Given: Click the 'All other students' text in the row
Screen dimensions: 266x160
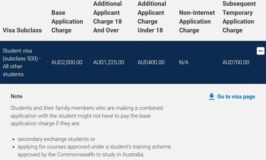Looking at the screenshot, I should (x=13, y=70).
